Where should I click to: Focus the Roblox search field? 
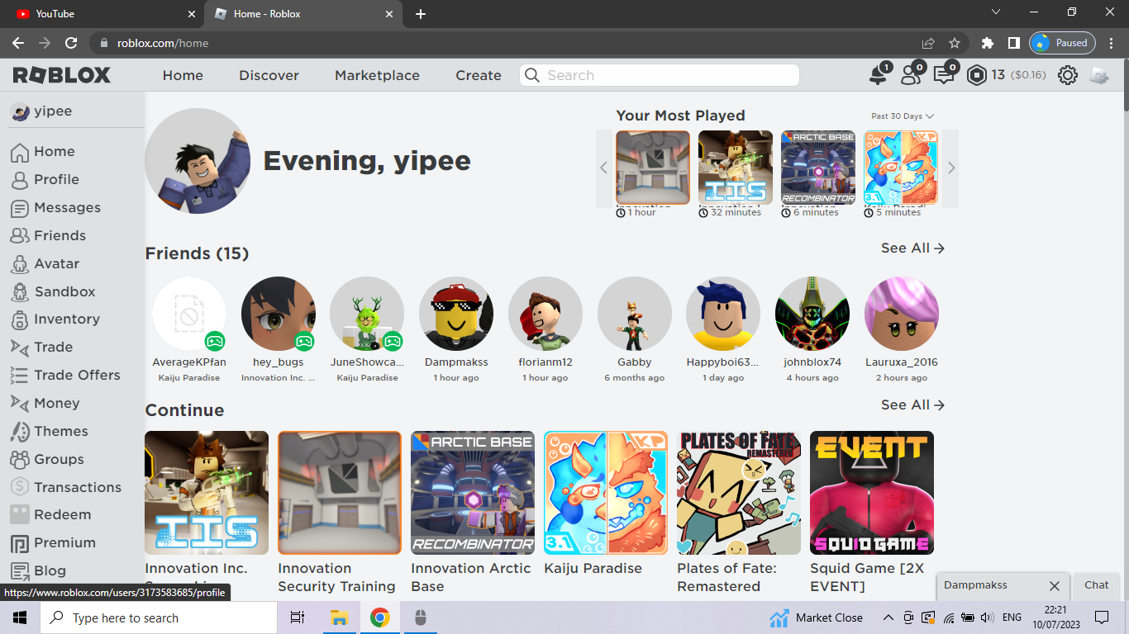tap(660, 75)
